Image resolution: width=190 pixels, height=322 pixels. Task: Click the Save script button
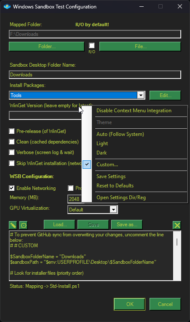[93, 225]
